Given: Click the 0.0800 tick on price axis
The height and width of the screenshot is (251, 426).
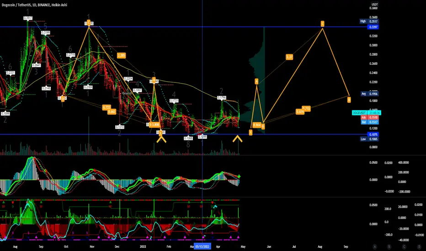Looking at the screenshot, I should pyautogui.click(x=373, y=147).
